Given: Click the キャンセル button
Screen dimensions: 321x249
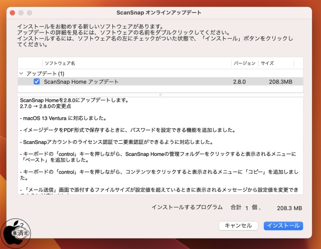Looking at the screenshot, I should pyautogui.click(x=238, y=225).
